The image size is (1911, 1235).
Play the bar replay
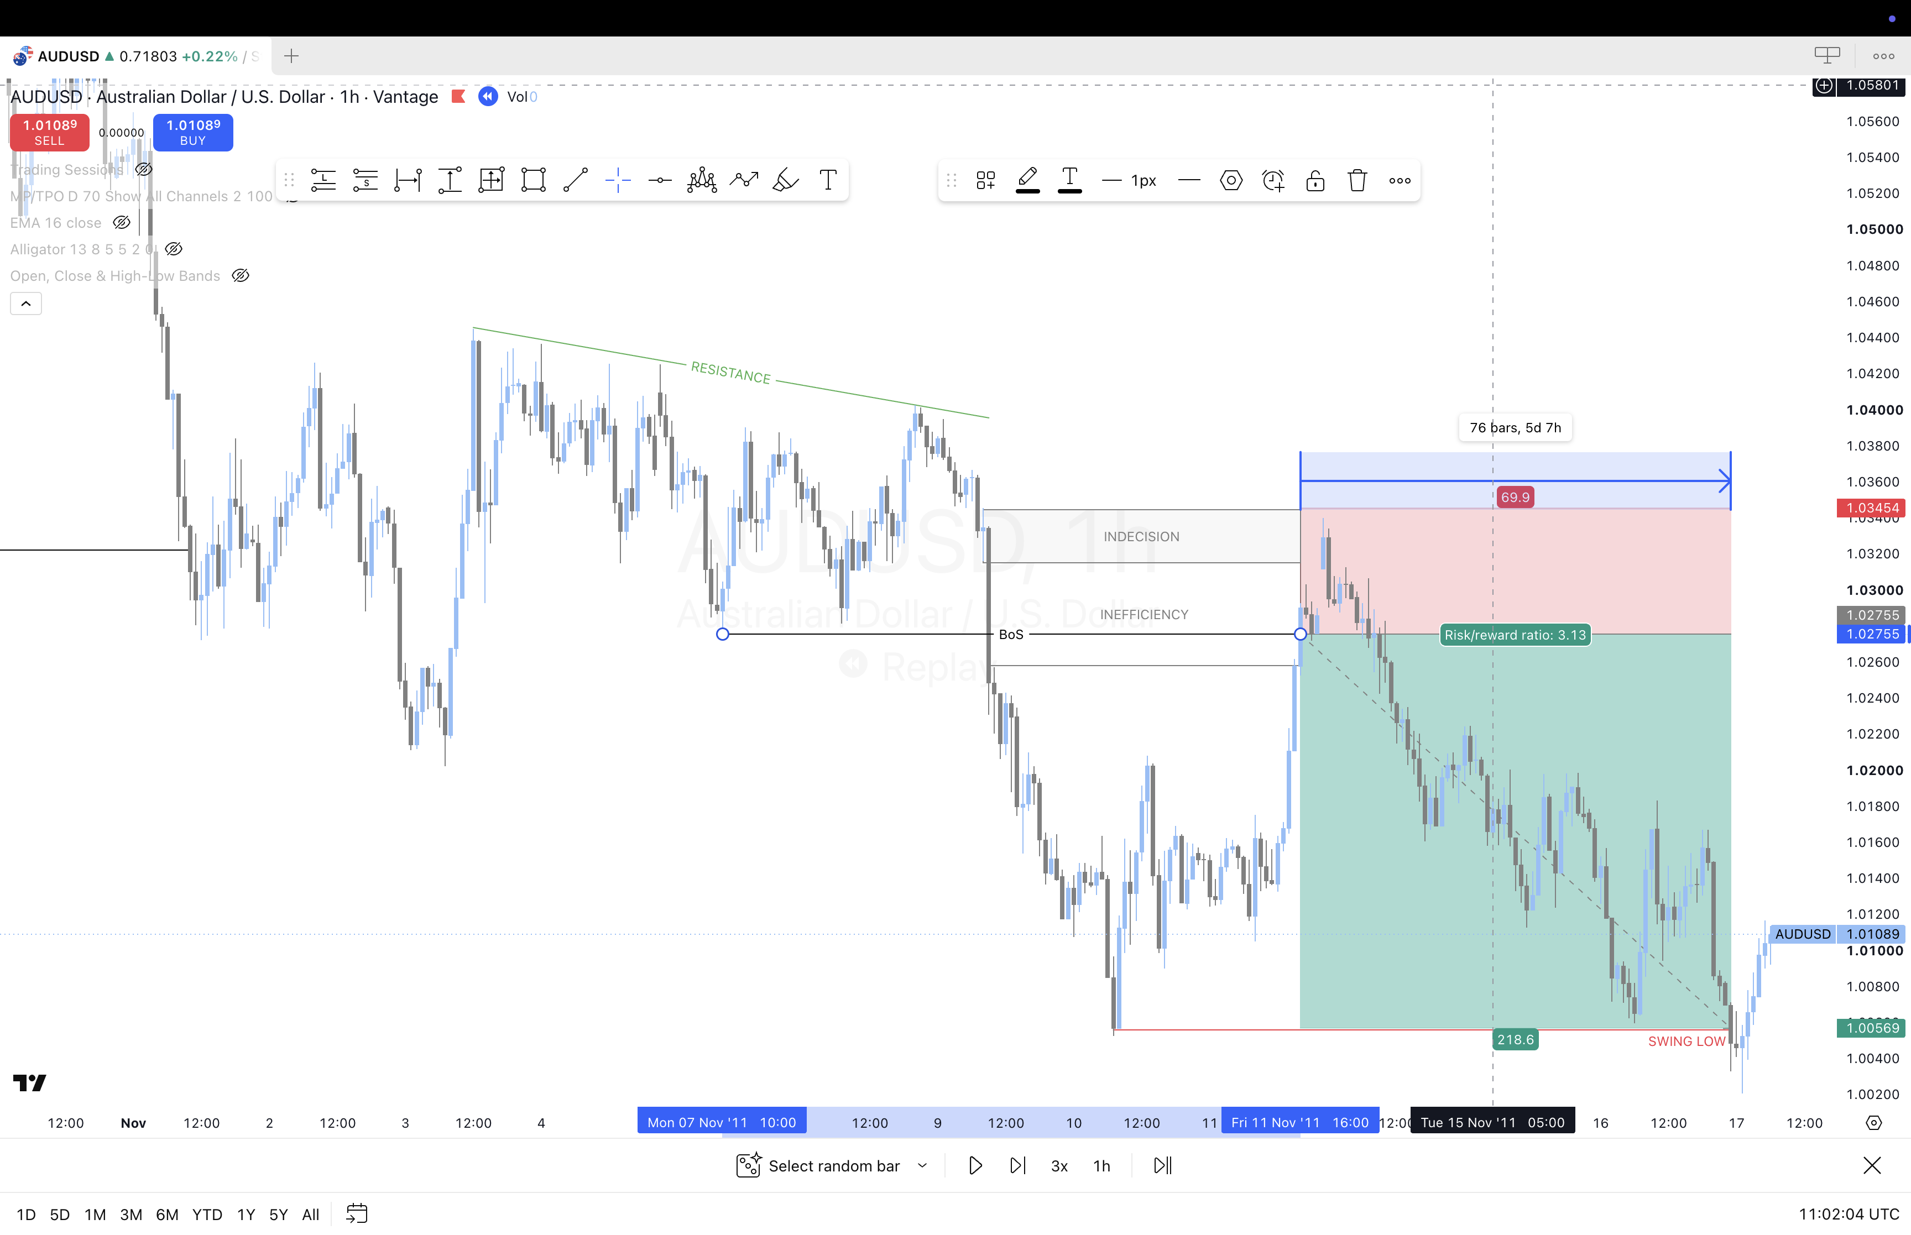tap(975, 1165)
